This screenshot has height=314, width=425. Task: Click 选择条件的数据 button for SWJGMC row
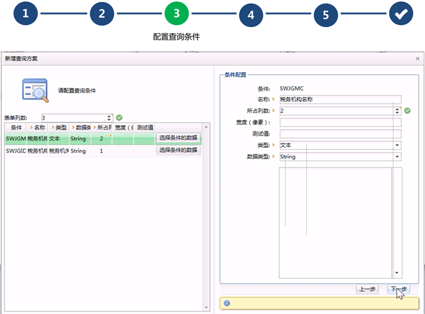178,138
